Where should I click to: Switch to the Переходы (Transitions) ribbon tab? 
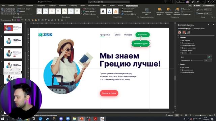coord(52,6)
